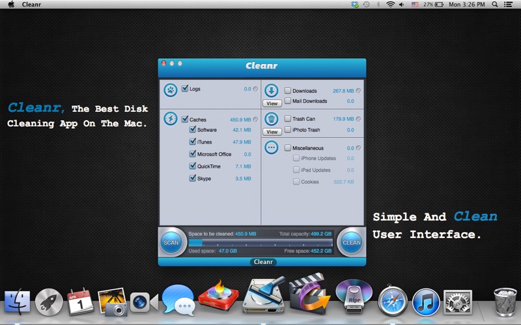Enable the Downloads checkbox

point(288,90)
